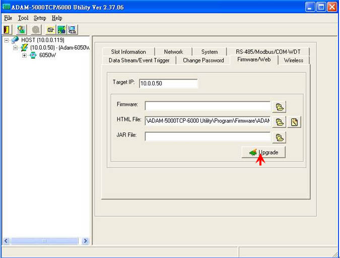Screen dimensions: 340x258
Task: Maximize the ADAM utility window
Action: click(321, 7)
